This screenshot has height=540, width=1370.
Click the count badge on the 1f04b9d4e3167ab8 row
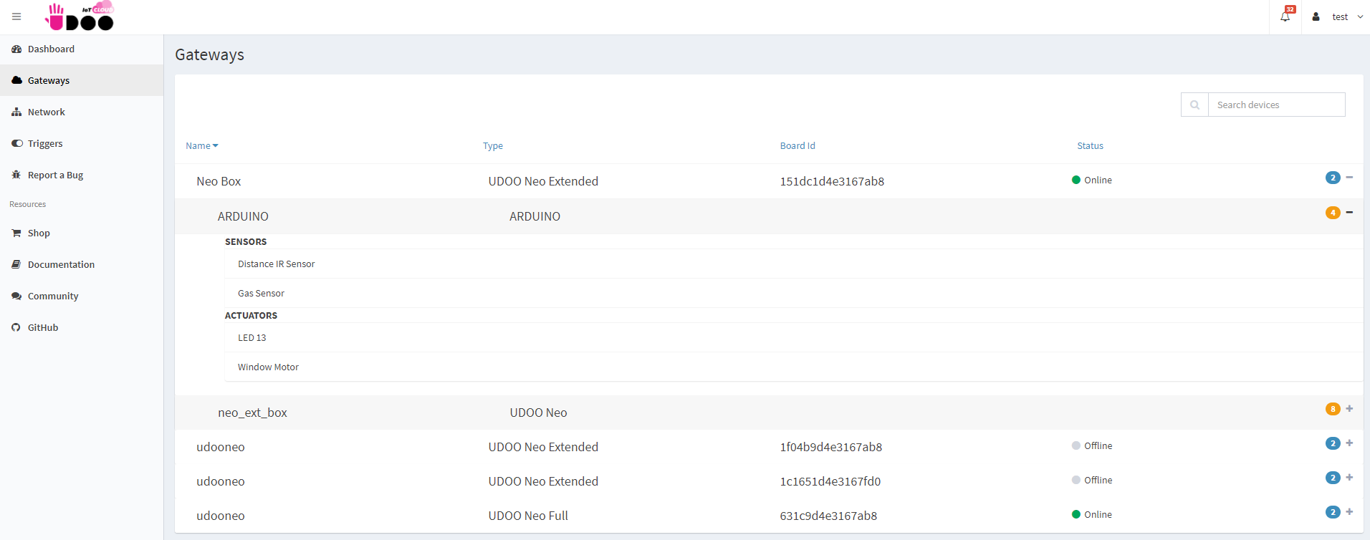tap(1333, 443)
